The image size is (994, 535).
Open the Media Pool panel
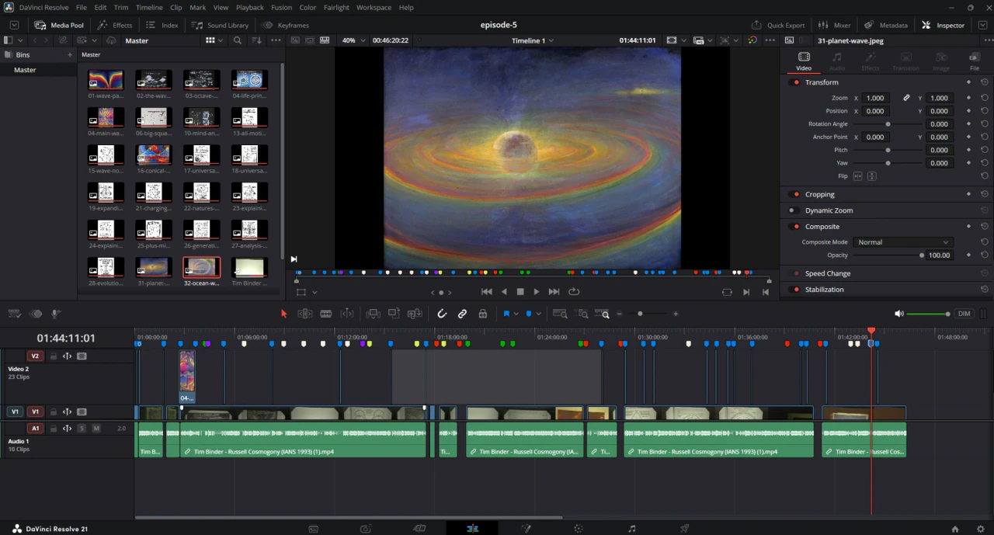60,25
